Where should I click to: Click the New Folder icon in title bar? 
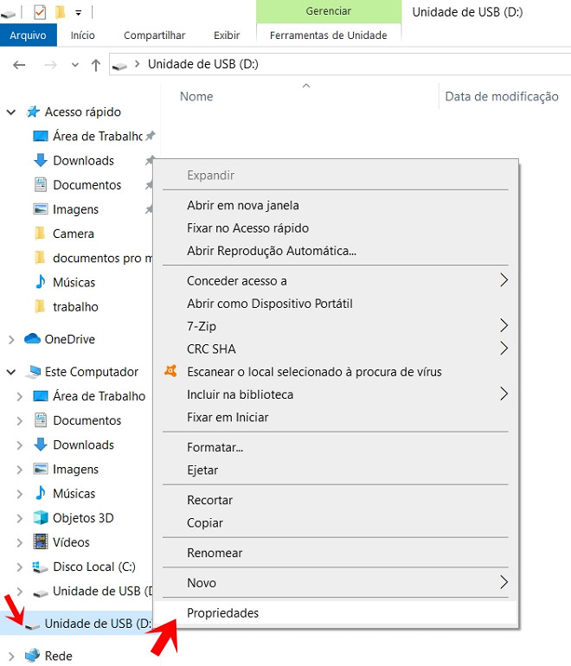61,12
